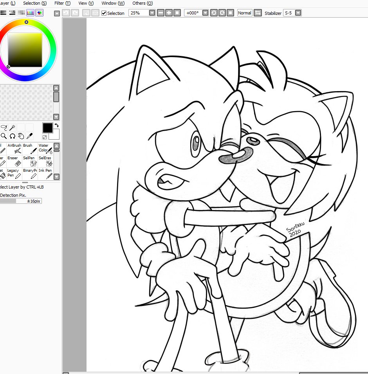Choose the Legacy Pen tool
Screen dimensions: 368x374
click(14, 174)
